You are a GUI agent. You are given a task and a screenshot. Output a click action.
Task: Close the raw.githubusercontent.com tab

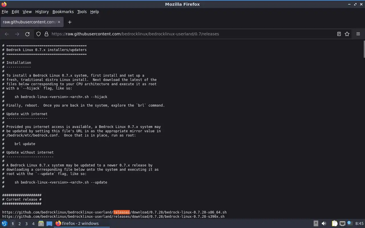coord(59,22)
